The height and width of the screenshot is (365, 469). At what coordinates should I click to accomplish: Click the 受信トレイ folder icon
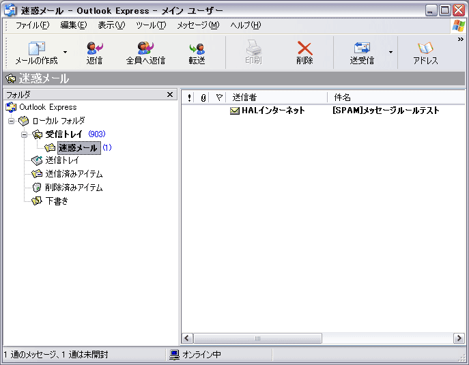click(x=38, y=134)
